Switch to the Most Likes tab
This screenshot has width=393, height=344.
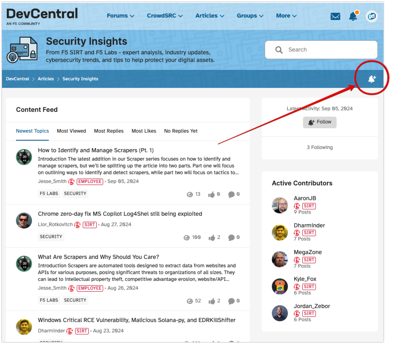144,131
